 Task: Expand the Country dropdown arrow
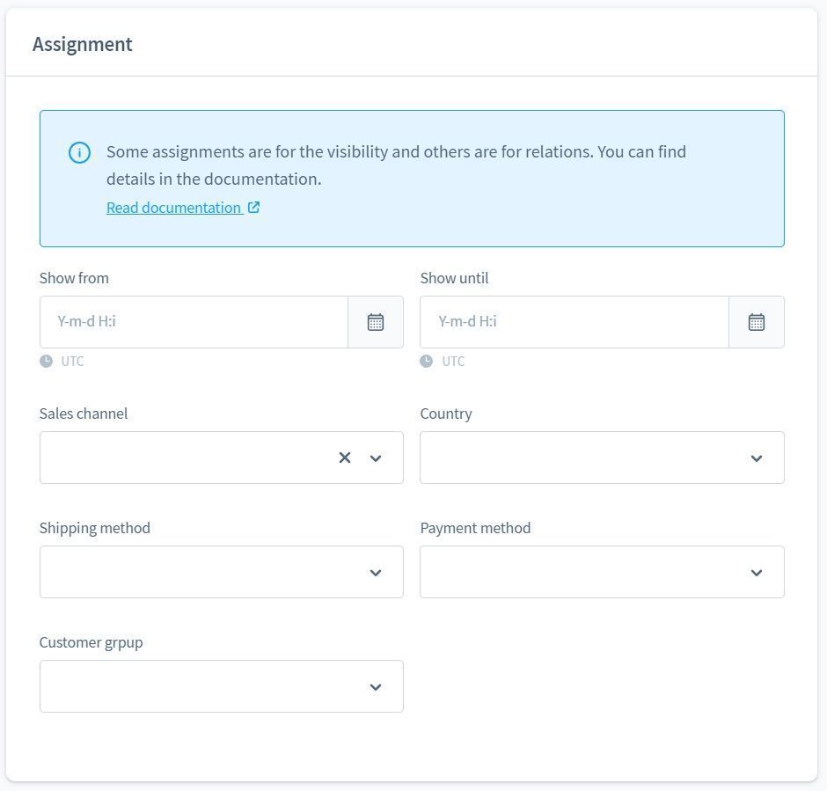757,458
